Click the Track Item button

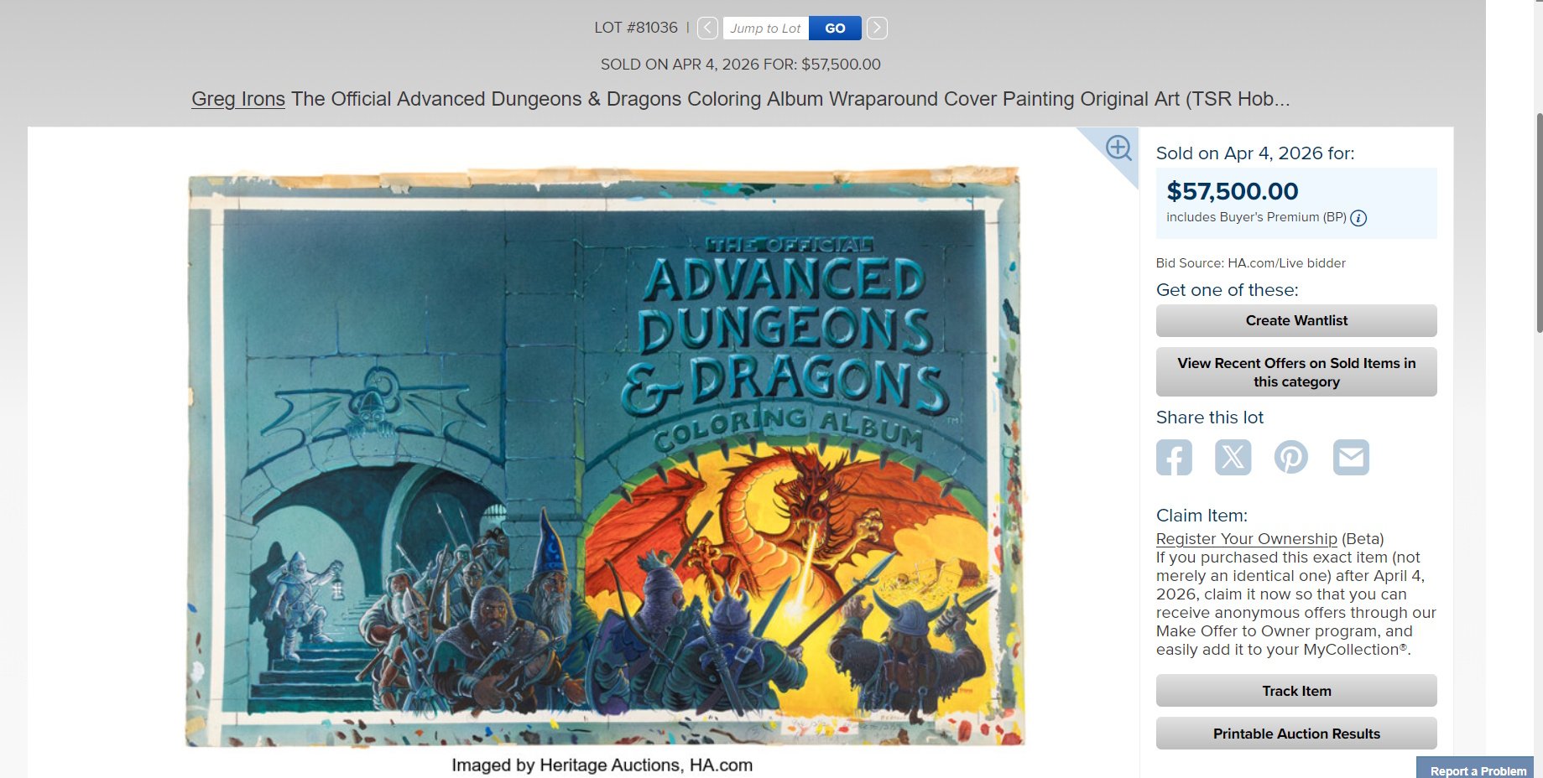1295,691
